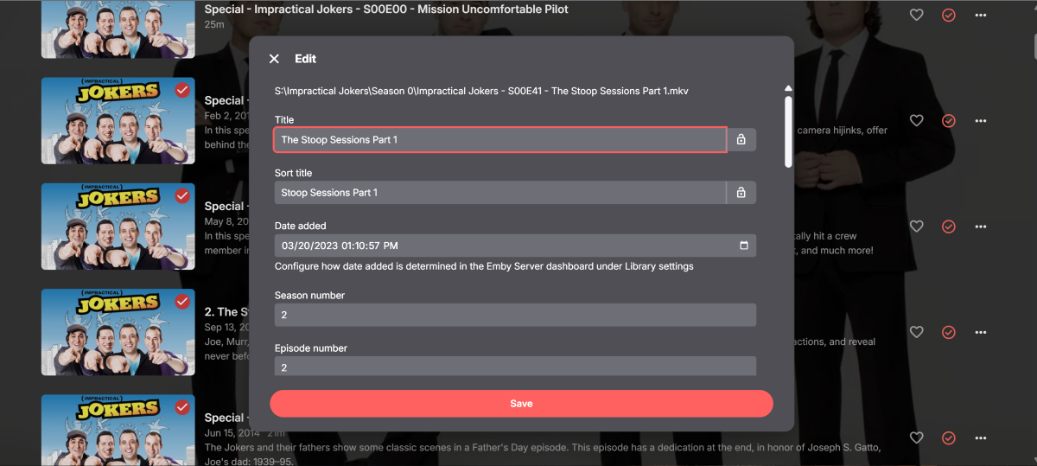Open the Date added calendar picker
1037x466 pixels.
744,246
